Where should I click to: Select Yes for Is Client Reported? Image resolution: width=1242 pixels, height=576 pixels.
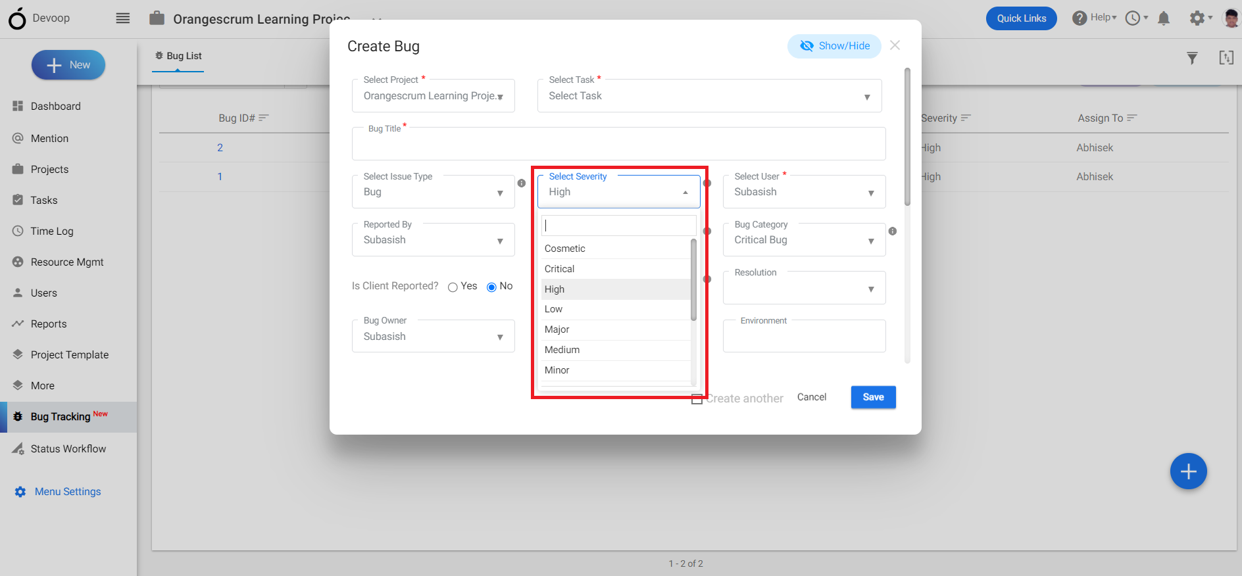click(453, 287)
